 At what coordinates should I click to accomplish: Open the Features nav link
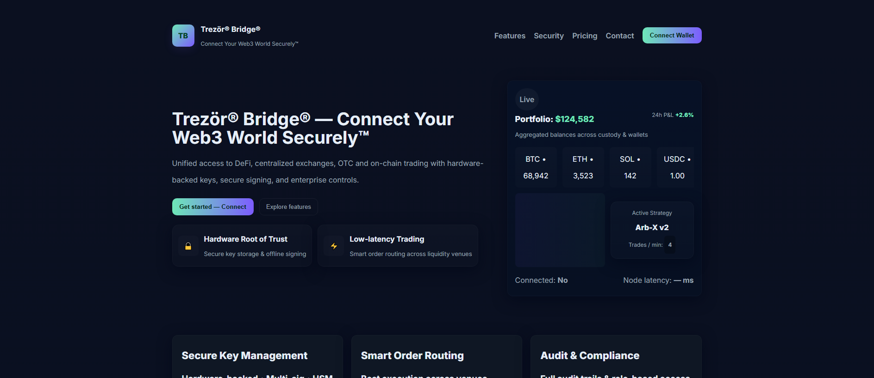510,36
